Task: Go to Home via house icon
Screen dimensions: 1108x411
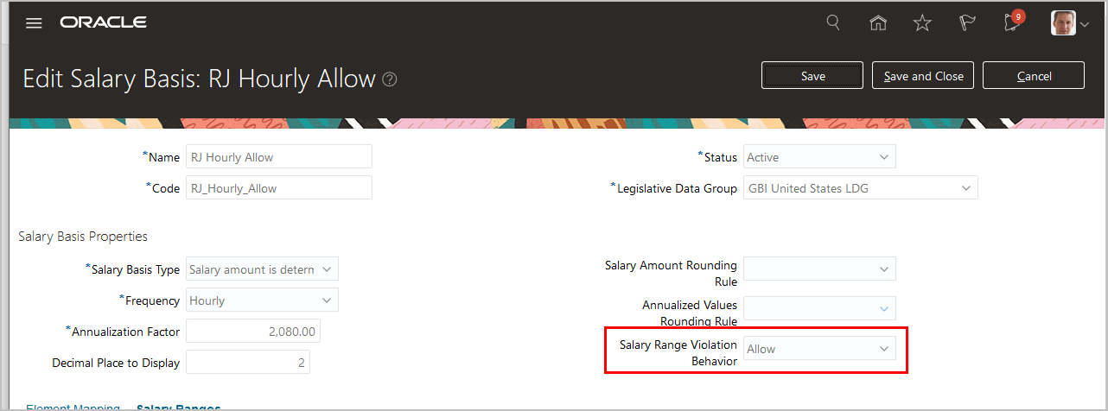Action: click(878, 23)
